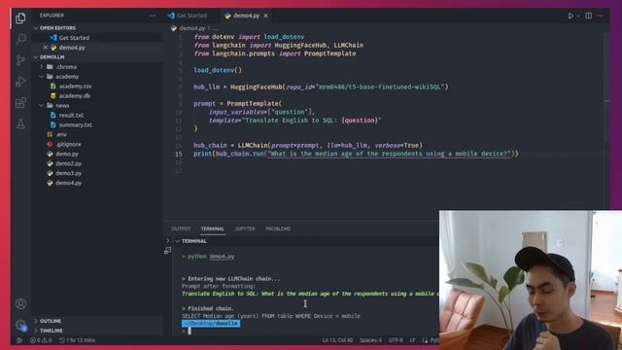
Task: Open the Testing flask view
Action: pos(20,123)
